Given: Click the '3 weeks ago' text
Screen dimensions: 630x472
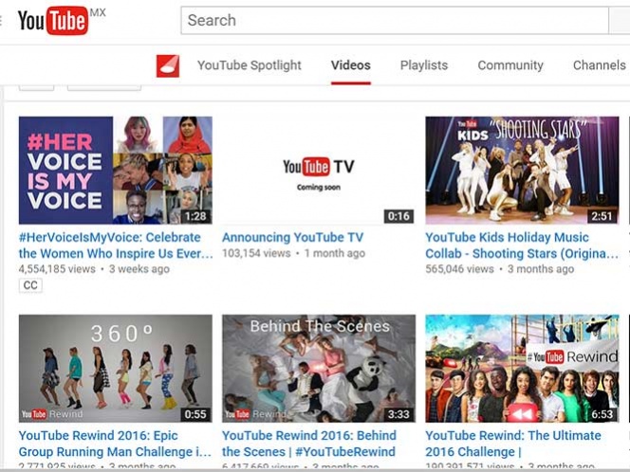Looking at the screenshot, I should coord(139,269).
